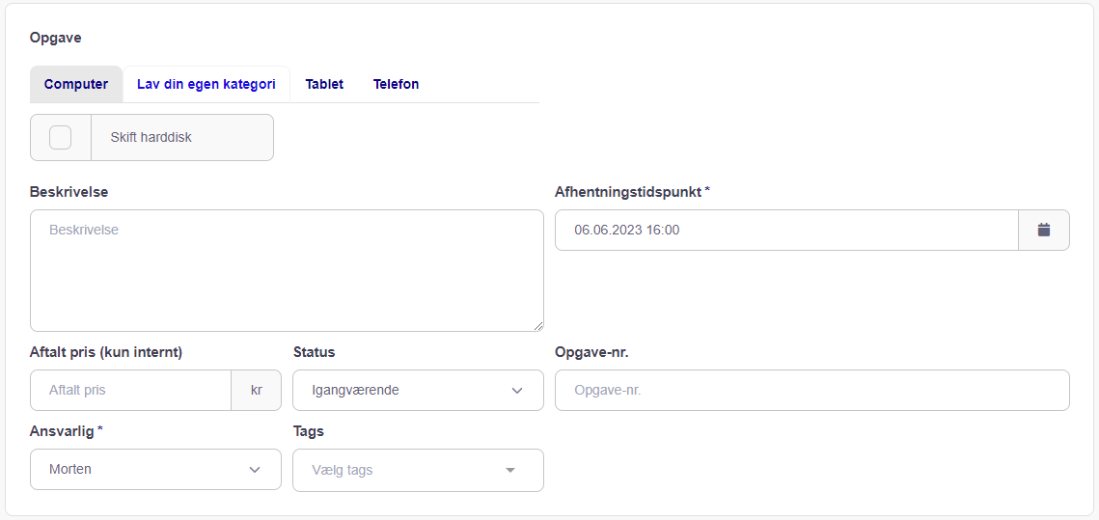Tick the Skift harddisk checkbox

coord(60,137)
